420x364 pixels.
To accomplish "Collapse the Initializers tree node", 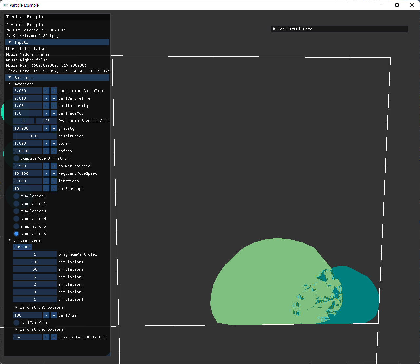I will coord(10,240).
